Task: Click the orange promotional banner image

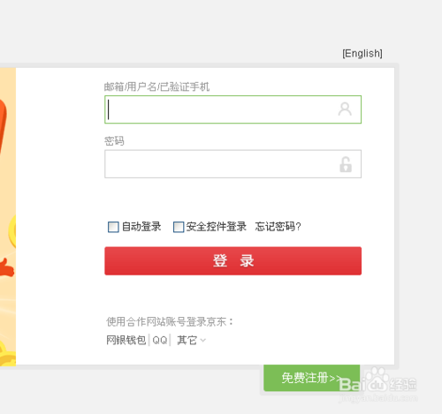Action: pos(8,217)
